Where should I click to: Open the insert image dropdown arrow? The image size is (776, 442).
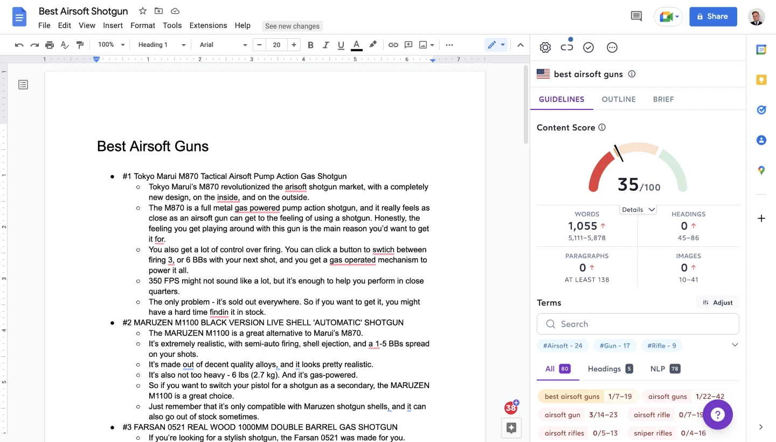pyautogui.click(x=432, y=45)
